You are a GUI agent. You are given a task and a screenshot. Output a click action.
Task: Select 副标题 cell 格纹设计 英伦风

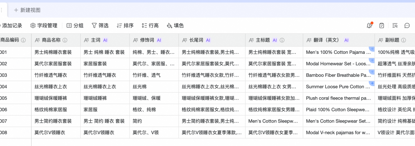pyautogui.click(x=395, y=110)
